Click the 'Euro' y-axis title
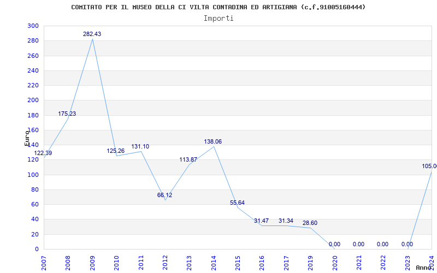This screenshot has height=273, width=437. (x=27, y=138)
